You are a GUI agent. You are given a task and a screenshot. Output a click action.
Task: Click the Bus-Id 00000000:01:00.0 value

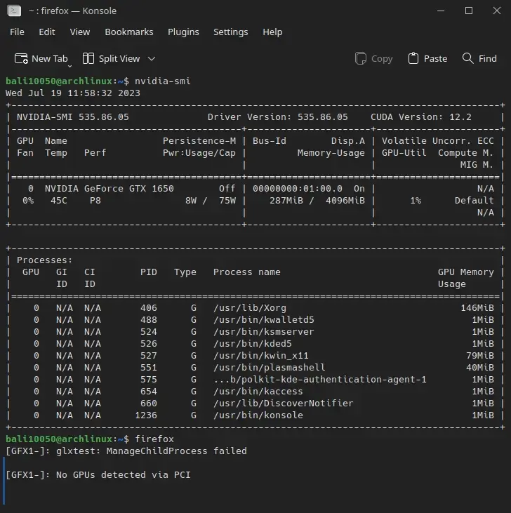(x=298, y=189)
